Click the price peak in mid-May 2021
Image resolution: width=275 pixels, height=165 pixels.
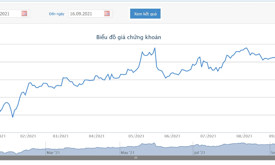pos(155,48)
